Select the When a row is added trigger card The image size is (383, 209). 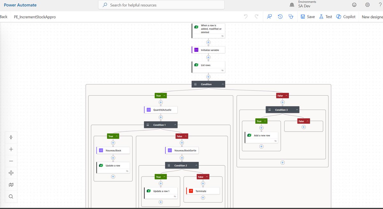tap(208, 31)
